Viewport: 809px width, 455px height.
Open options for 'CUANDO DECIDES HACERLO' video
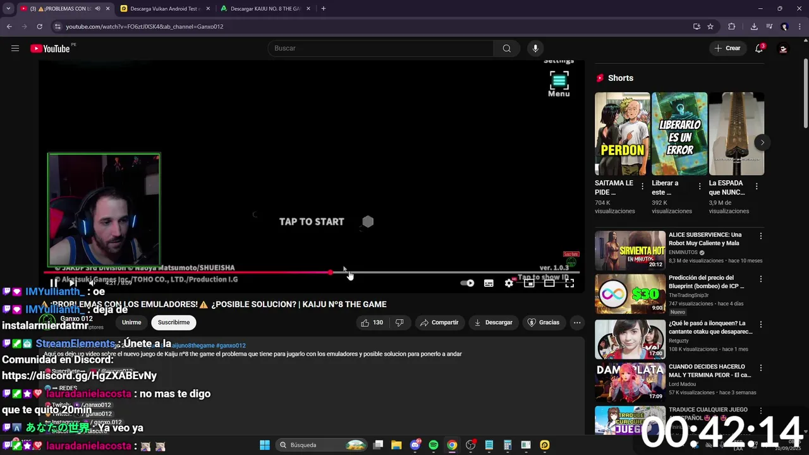760,368
